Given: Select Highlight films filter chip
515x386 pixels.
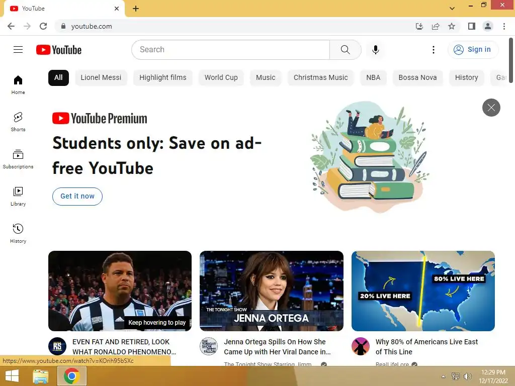Looking at the screenshot, I should tap(162, 78).
